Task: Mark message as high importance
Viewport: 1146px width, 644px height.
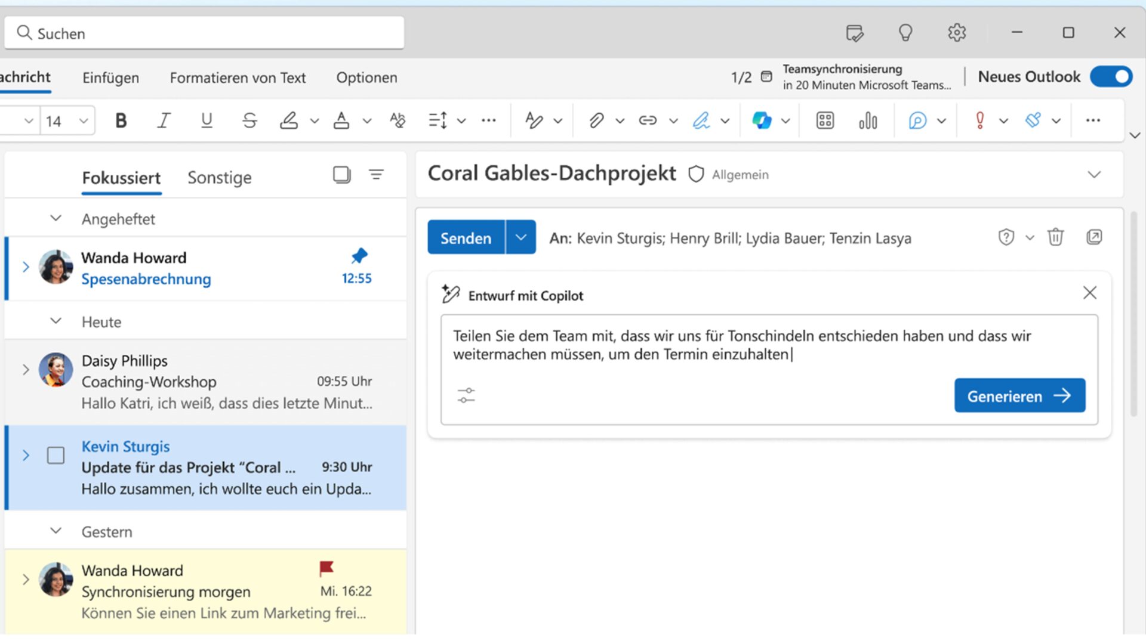Action: [979, 121]
